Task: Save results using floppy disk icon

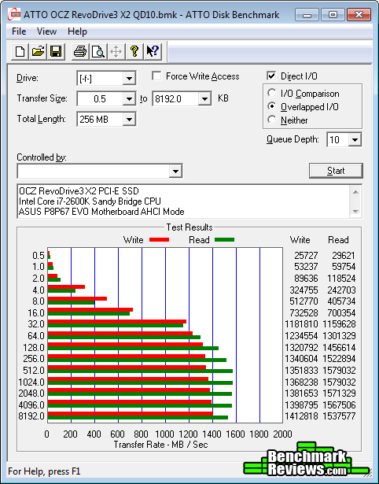Action: pos(56,51)
